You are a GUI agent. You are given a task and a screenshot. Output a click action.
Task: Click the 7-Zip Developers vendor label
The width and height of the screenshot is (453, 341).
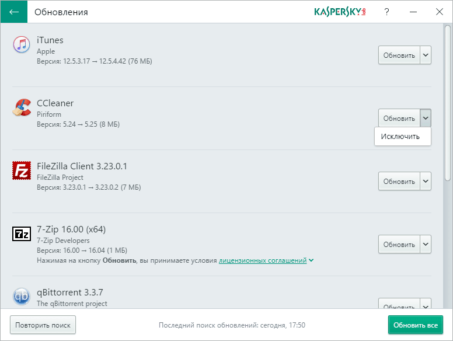click(x=63, y=241)
